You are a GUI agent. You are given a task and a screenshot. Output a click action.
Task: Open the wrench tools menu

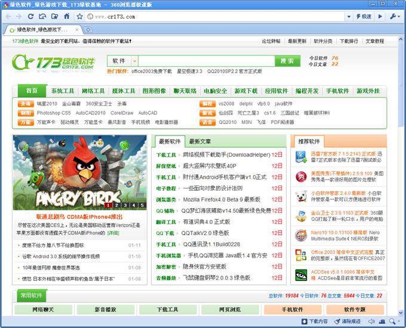click(395, 17)
